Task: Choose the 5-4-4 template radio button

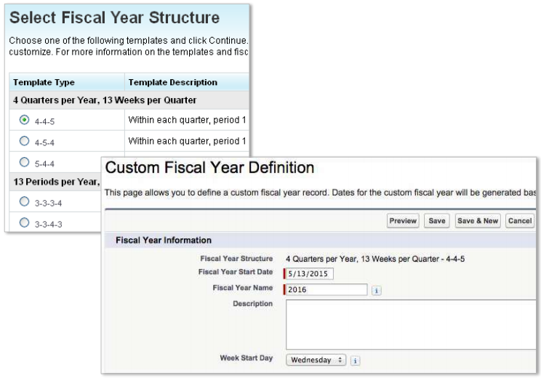Action: 24,162
